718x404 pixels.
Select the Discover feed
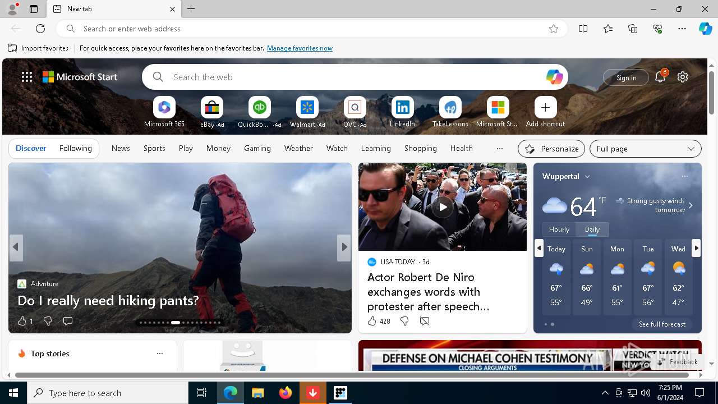point(31,148)
